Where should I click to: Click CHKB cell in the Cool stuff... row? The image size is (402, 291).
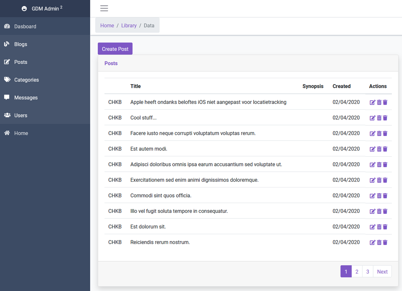pos(115,118)
